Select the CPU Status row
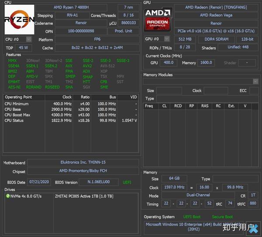 click(x=71, y=120)
